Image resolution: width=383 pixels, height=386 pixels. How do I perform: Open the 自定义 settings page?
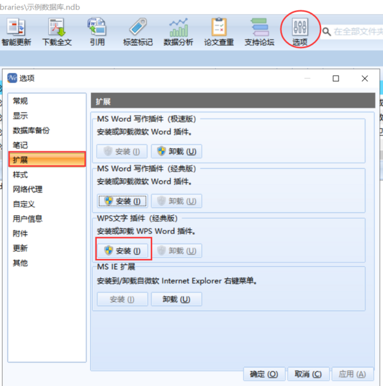tap(47, 204)
